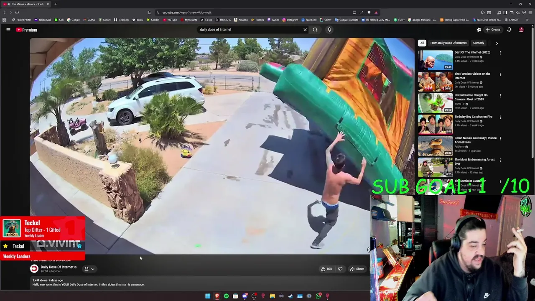Open options for Damn Nature You Crazy
This screenshot has width=535, height=301.
point(500,139)
